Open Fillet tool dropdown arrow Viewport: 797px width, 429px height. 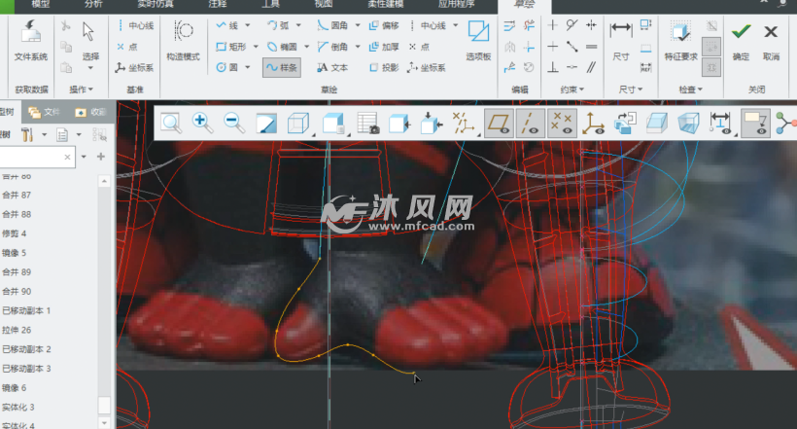pyautogui.click(x=358, y=25)
